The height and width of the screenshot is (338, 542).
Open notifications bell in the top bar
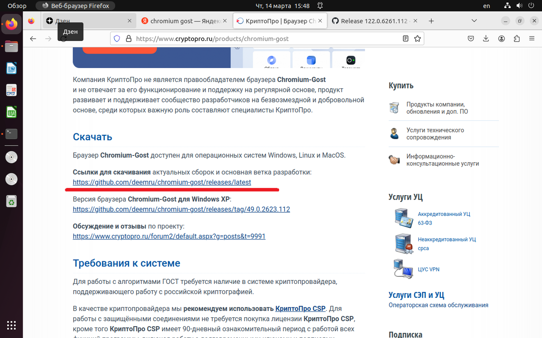(x=320, y=6)
